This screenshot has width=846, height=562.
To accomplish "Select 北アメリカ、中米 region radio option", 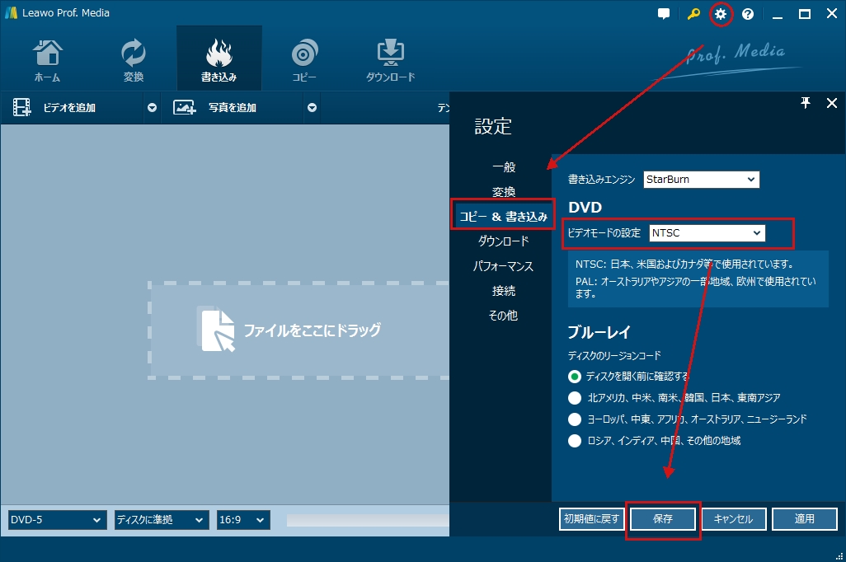I will pos(575,398).
